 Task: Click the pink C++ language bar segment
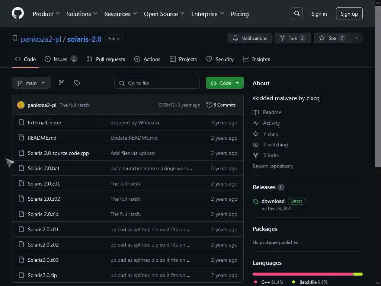coord(302,274)
